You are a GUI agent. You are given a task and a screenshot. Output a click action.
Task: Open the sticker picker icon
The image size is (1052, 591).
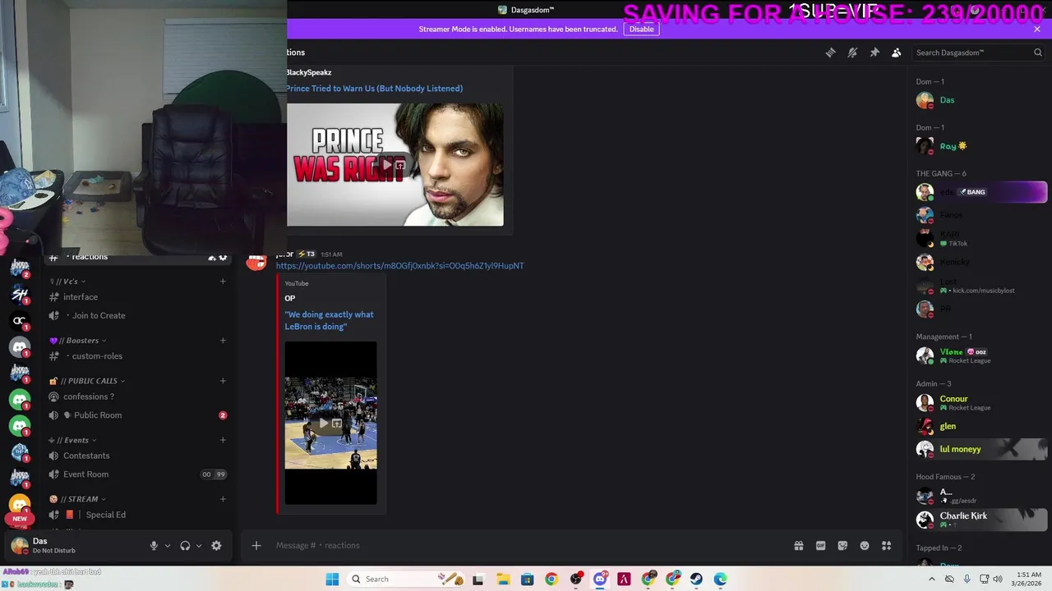pos(842,546)
